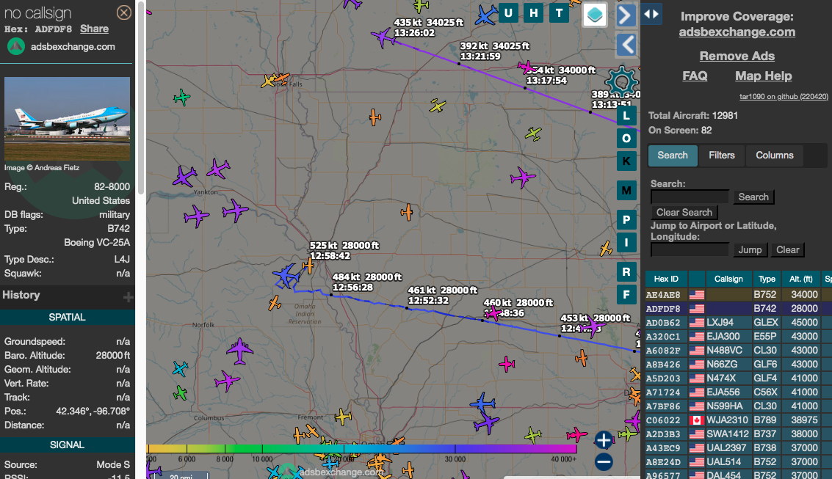
Task: Select the LXJ94 aircraft row
Action: click(739, 322)
